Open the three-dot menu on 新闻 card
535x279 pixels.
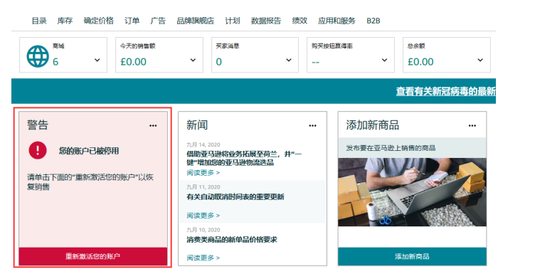(312, 126)
